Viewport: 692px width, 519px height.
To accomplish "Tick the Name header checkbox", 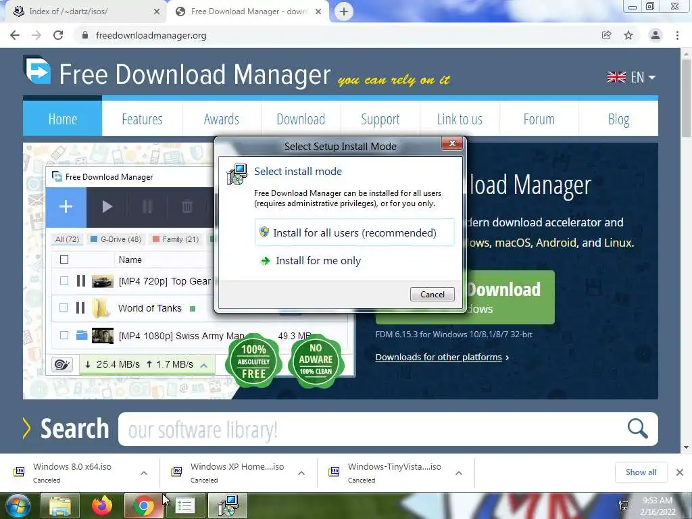I will point(64,259).
